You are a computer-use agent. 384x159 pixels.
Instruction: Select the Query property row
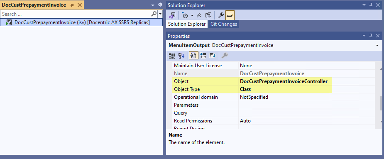(x=274, y=113)
